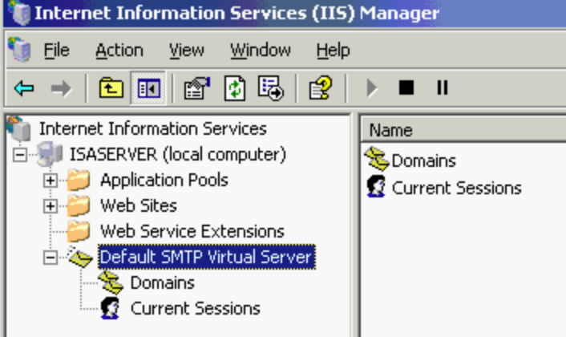This screenshot has height=337, width=566.
Task: Select Default SMTP Virtual Server tree item
Action: [207, 258]
